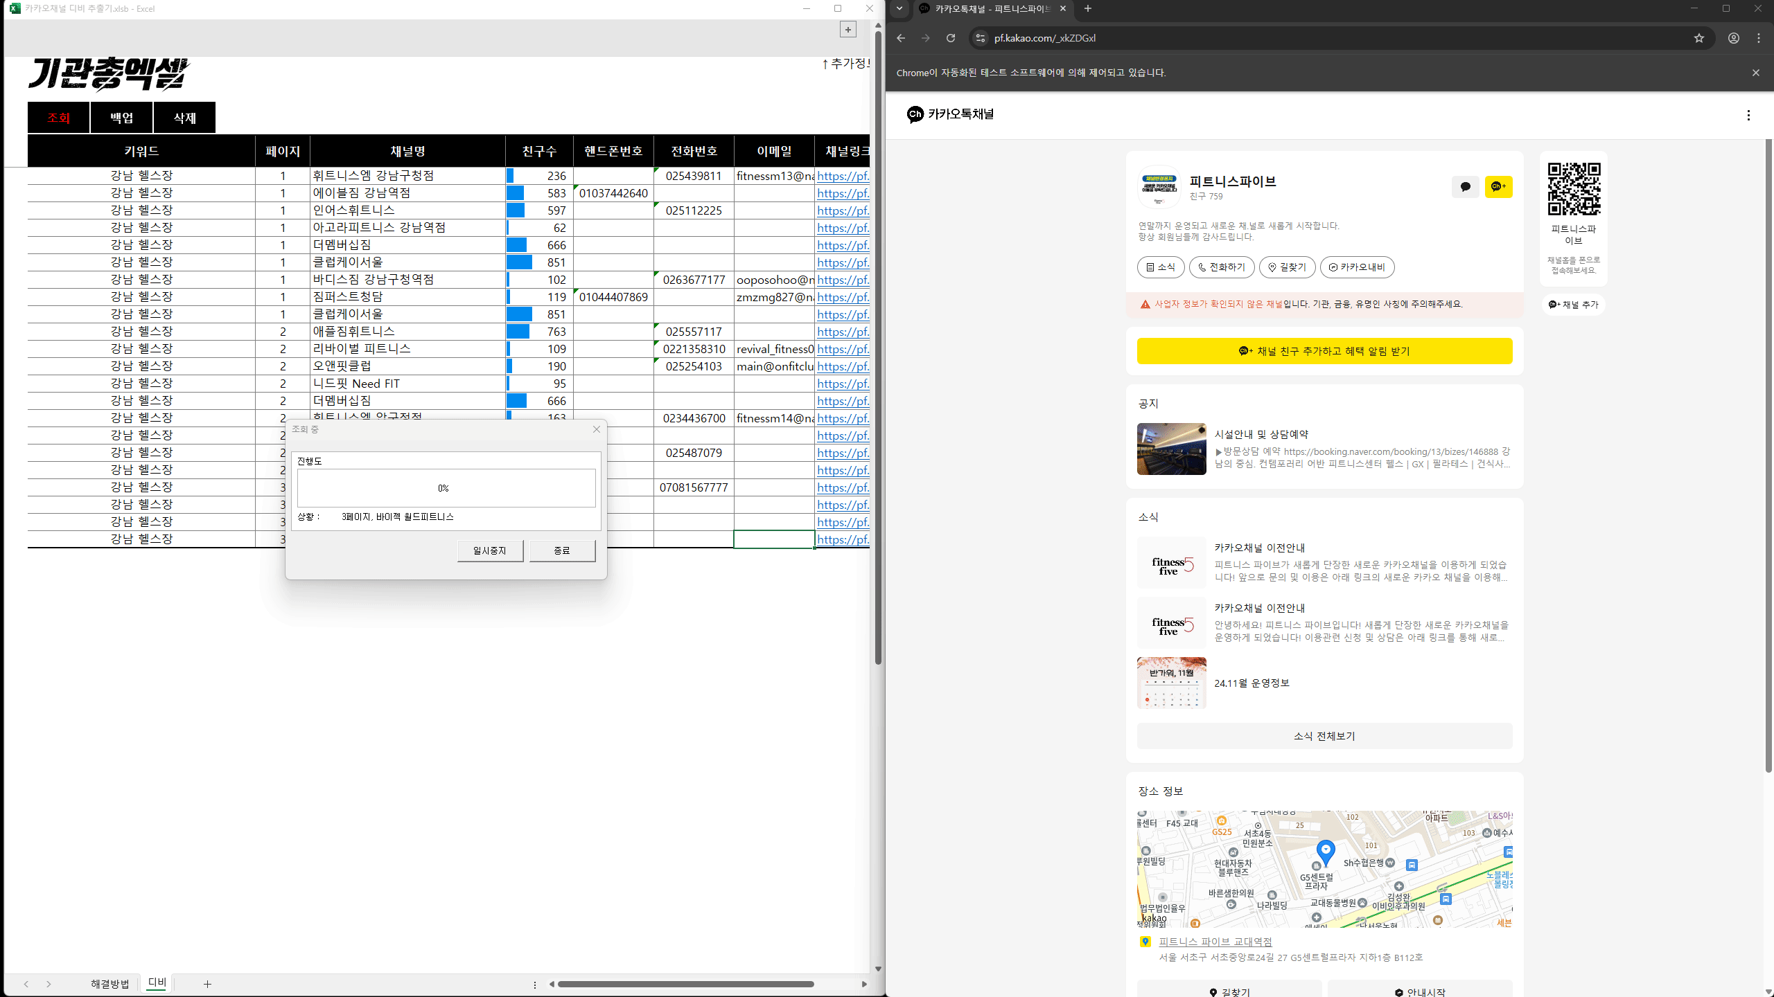Reload the Kakao channel page

point(951,38)
